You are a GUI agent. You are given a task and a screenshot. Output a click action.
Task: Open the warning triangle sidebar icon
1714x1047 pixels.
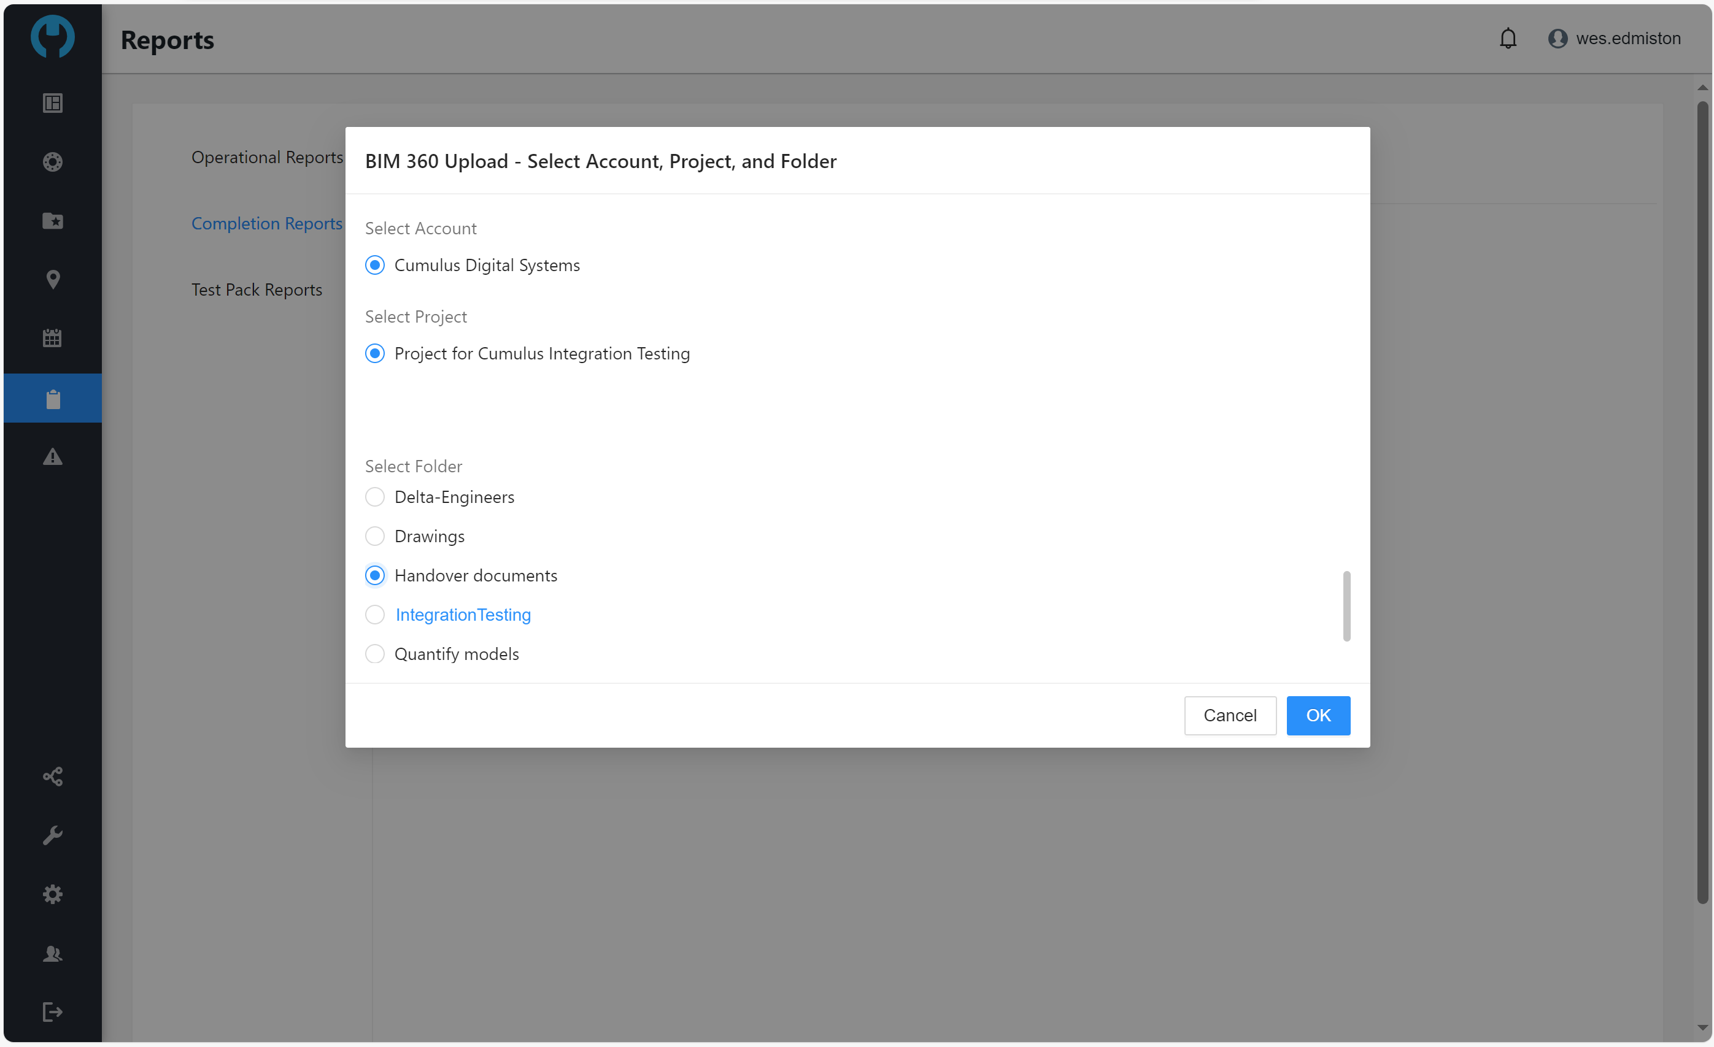(x=53, y=458)
